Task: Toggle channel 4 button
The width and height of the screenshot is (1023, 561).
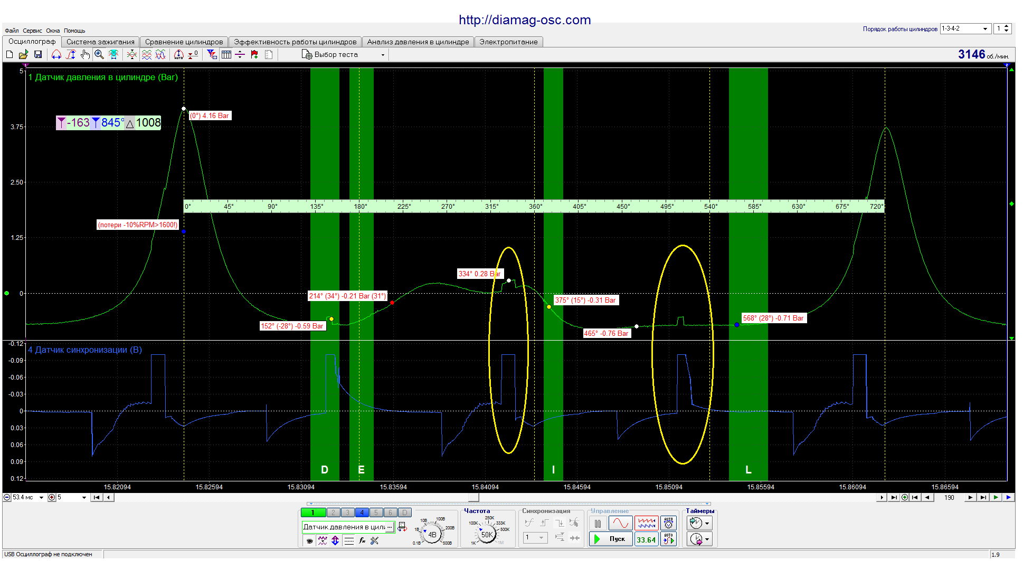Action: pyautogui.click(x=362, y=512)
